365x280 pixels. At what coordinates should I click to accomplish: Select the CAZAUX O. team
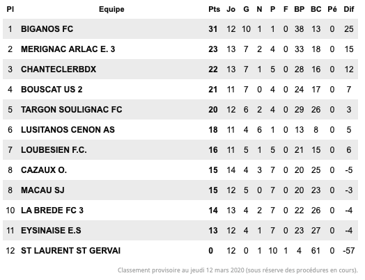(x=44, y=170)
